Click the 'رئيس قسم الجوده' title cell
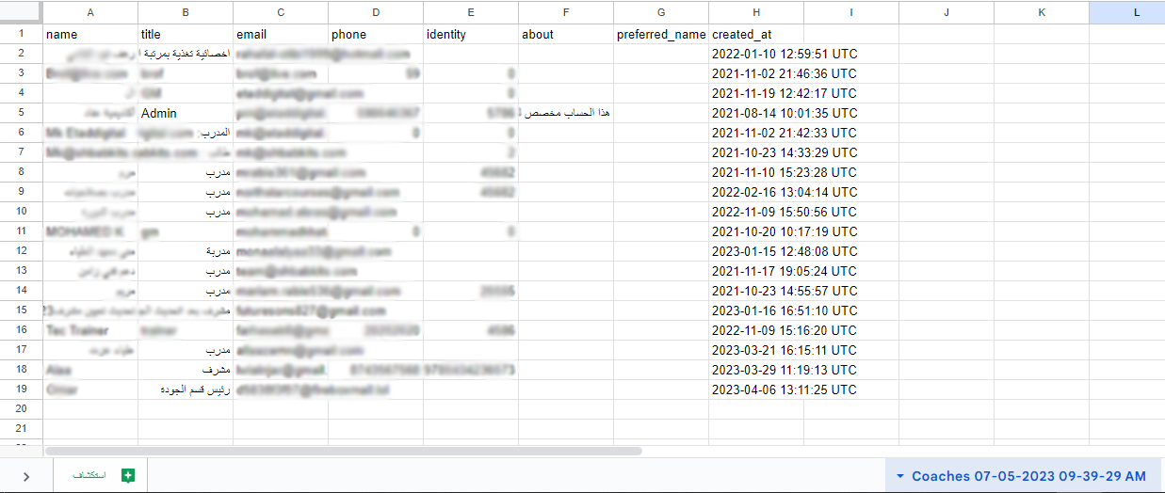Image resolution: width=1165 pixels, height=493 pixels. point(186,390)
